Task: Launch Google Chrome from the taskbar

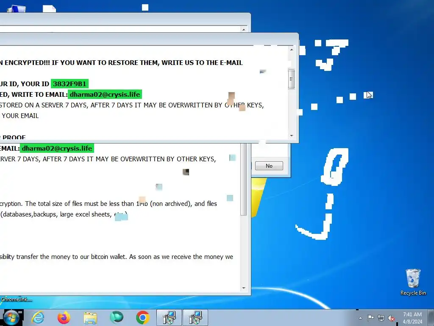Action: click(143, 318)
